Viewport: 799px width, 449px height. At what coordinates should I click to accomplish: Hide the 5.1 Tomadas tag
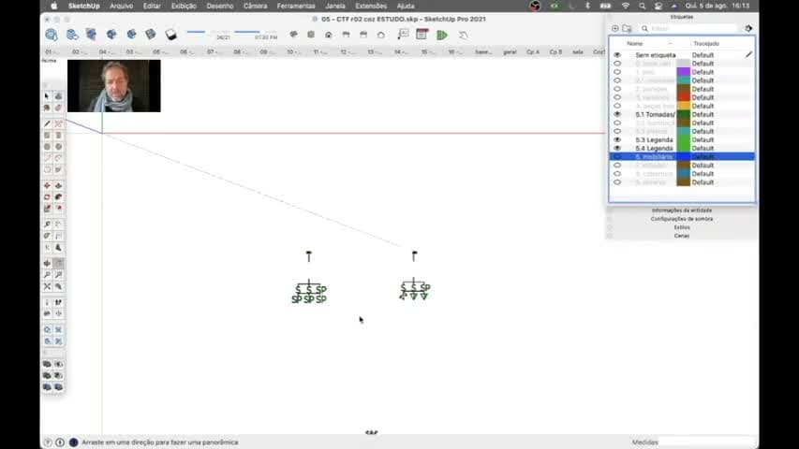tap(617, 114)
